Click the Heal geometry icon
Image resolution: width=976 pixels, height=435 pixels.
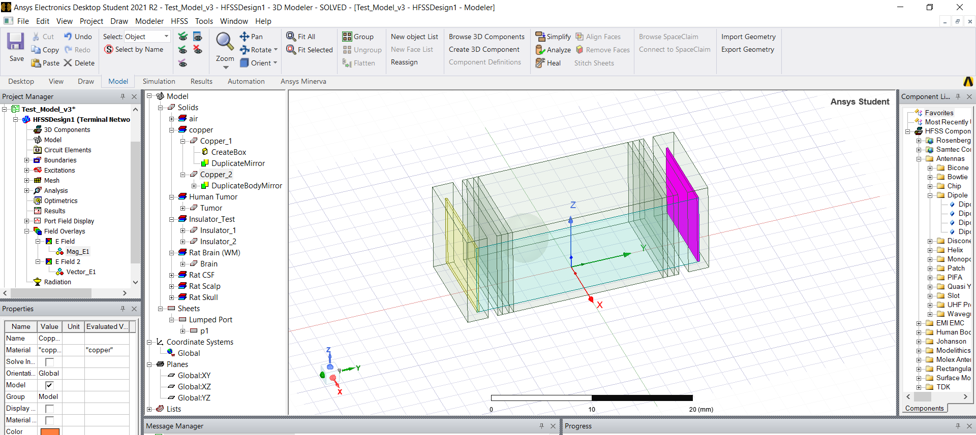coord(540,63)
